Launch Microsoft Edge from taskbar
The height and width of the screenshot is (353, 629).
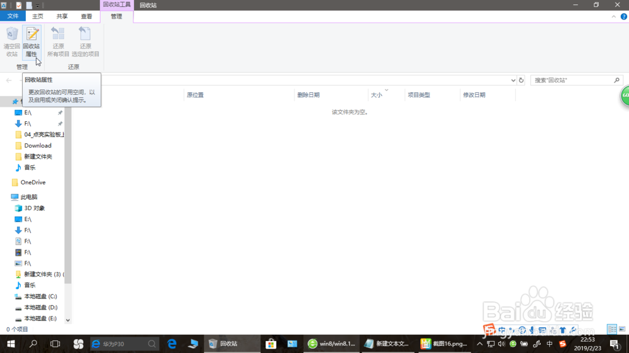point(172,344)
